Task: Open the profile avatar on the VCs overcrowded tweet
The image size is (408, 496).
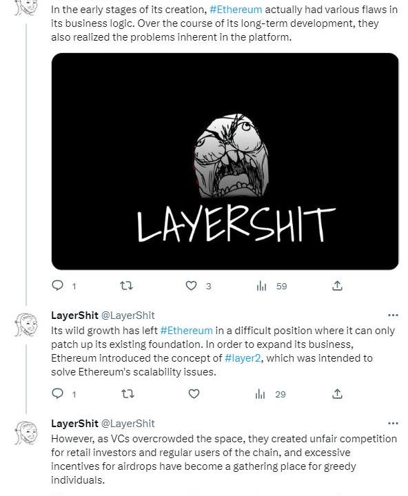Action: (26, 433)
